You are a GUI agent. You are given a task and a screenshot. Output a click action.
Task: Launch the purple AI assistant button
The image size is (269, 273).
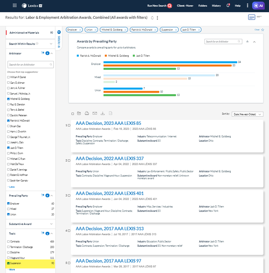click(x=258, y=6)
